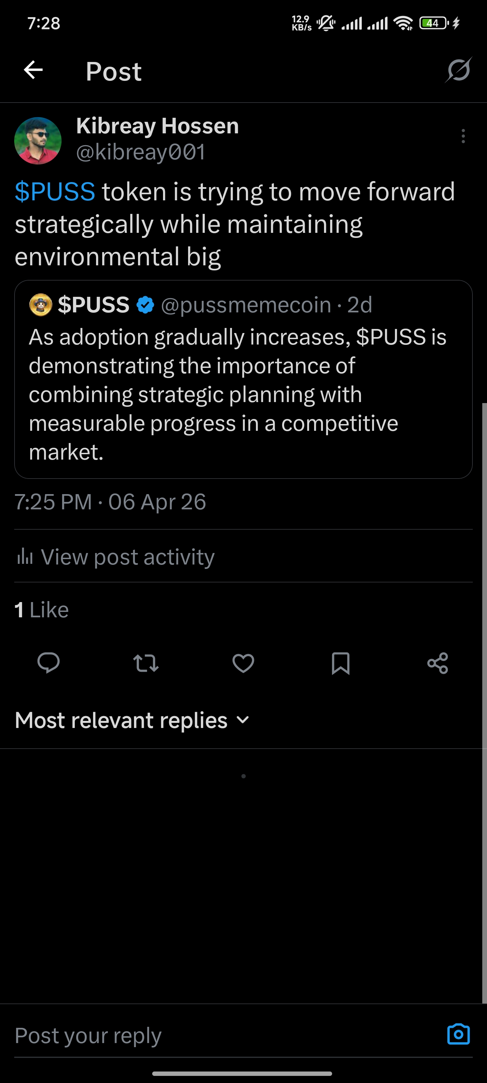This screenshot has width=487, height=1083.
Task: View who liked: 1 Like
Action: point(42,610)
